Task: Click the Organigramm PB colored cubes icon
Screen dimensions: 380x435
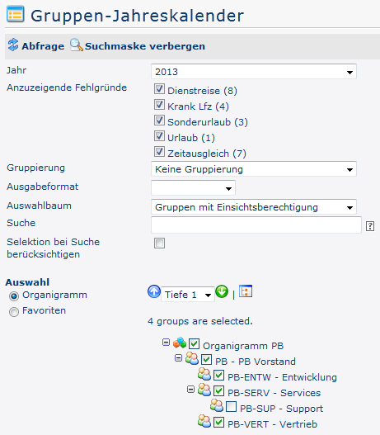Action: coord(180,343)
